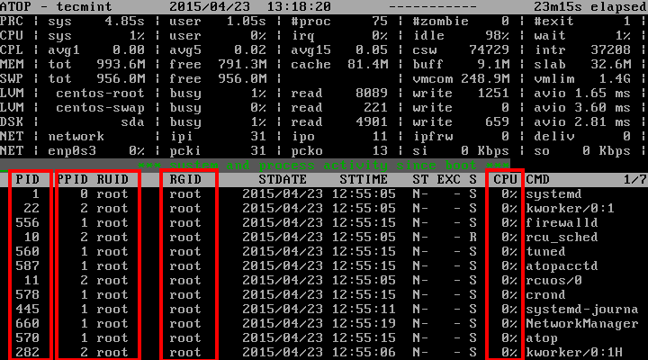Click the crond process name
This screenshot has width=648, height=360.
[545, 294]
